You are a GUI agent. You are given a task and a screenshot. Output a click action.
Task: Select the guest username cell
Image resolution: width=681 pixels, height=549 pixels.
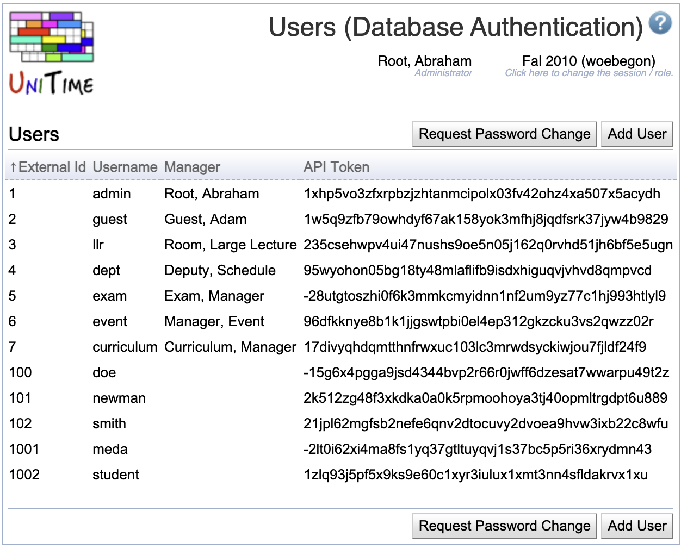[x=110, y=220]
